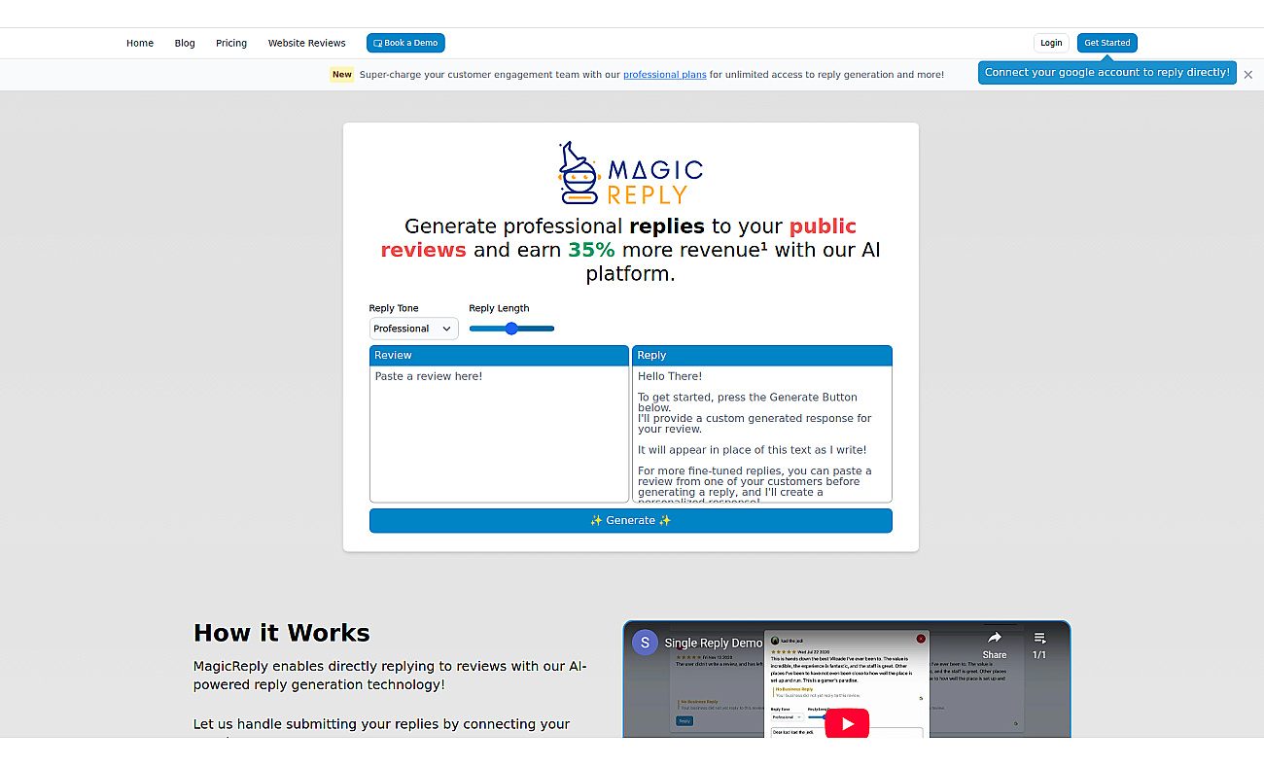Click the video channel avatar S
1264x766 pixels.
pos(645,643)
